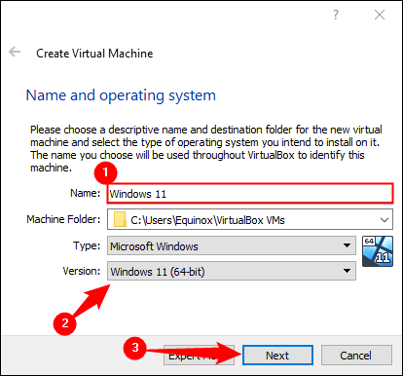Click the 'Type:' label
Image resolution: width=403 pixels, height=376 pixels.
point(87,245)
